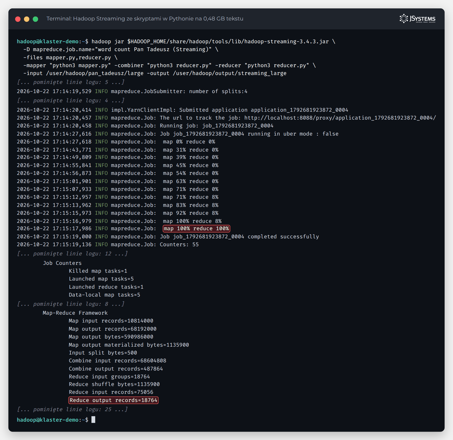Image resolution: width=453 pixels, height=440 pixels.
Task: Click the yellow minimize window button
Action: pos(27,19)
